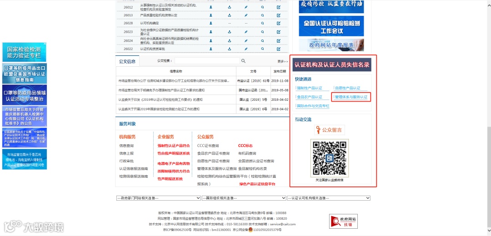491x236 pixels.
Task: Click the person icon in row 26024
Action: [x=211, y=40]
